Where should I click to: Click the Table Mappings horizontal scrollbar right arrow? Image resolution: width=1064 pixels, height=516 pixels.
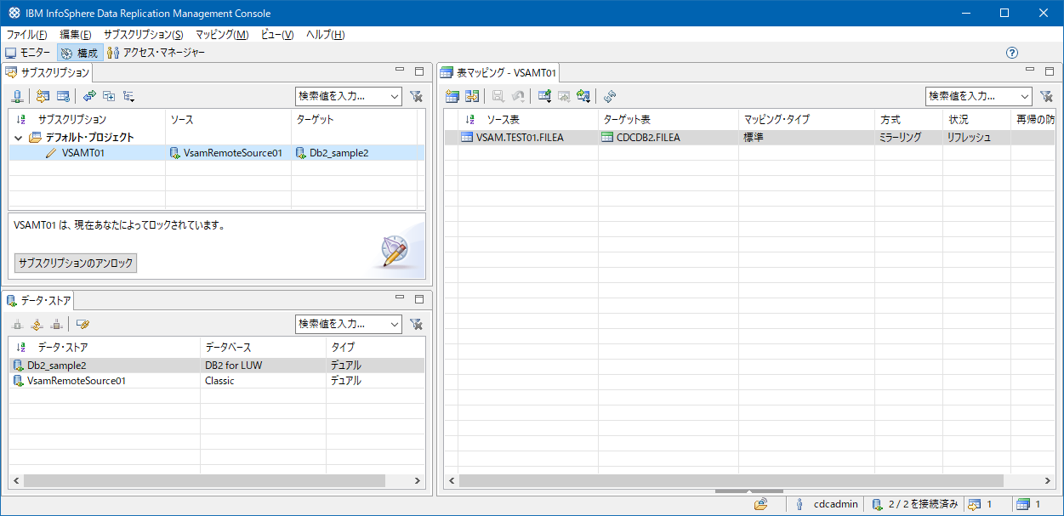1047,481
